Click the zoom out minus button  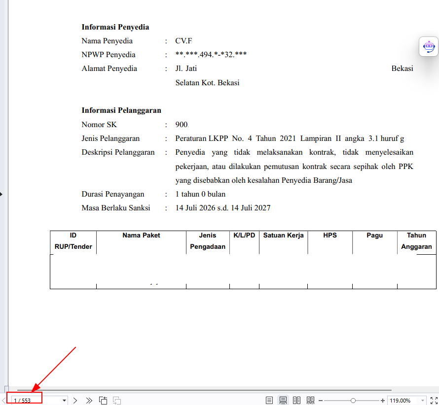tap(321, 401)
